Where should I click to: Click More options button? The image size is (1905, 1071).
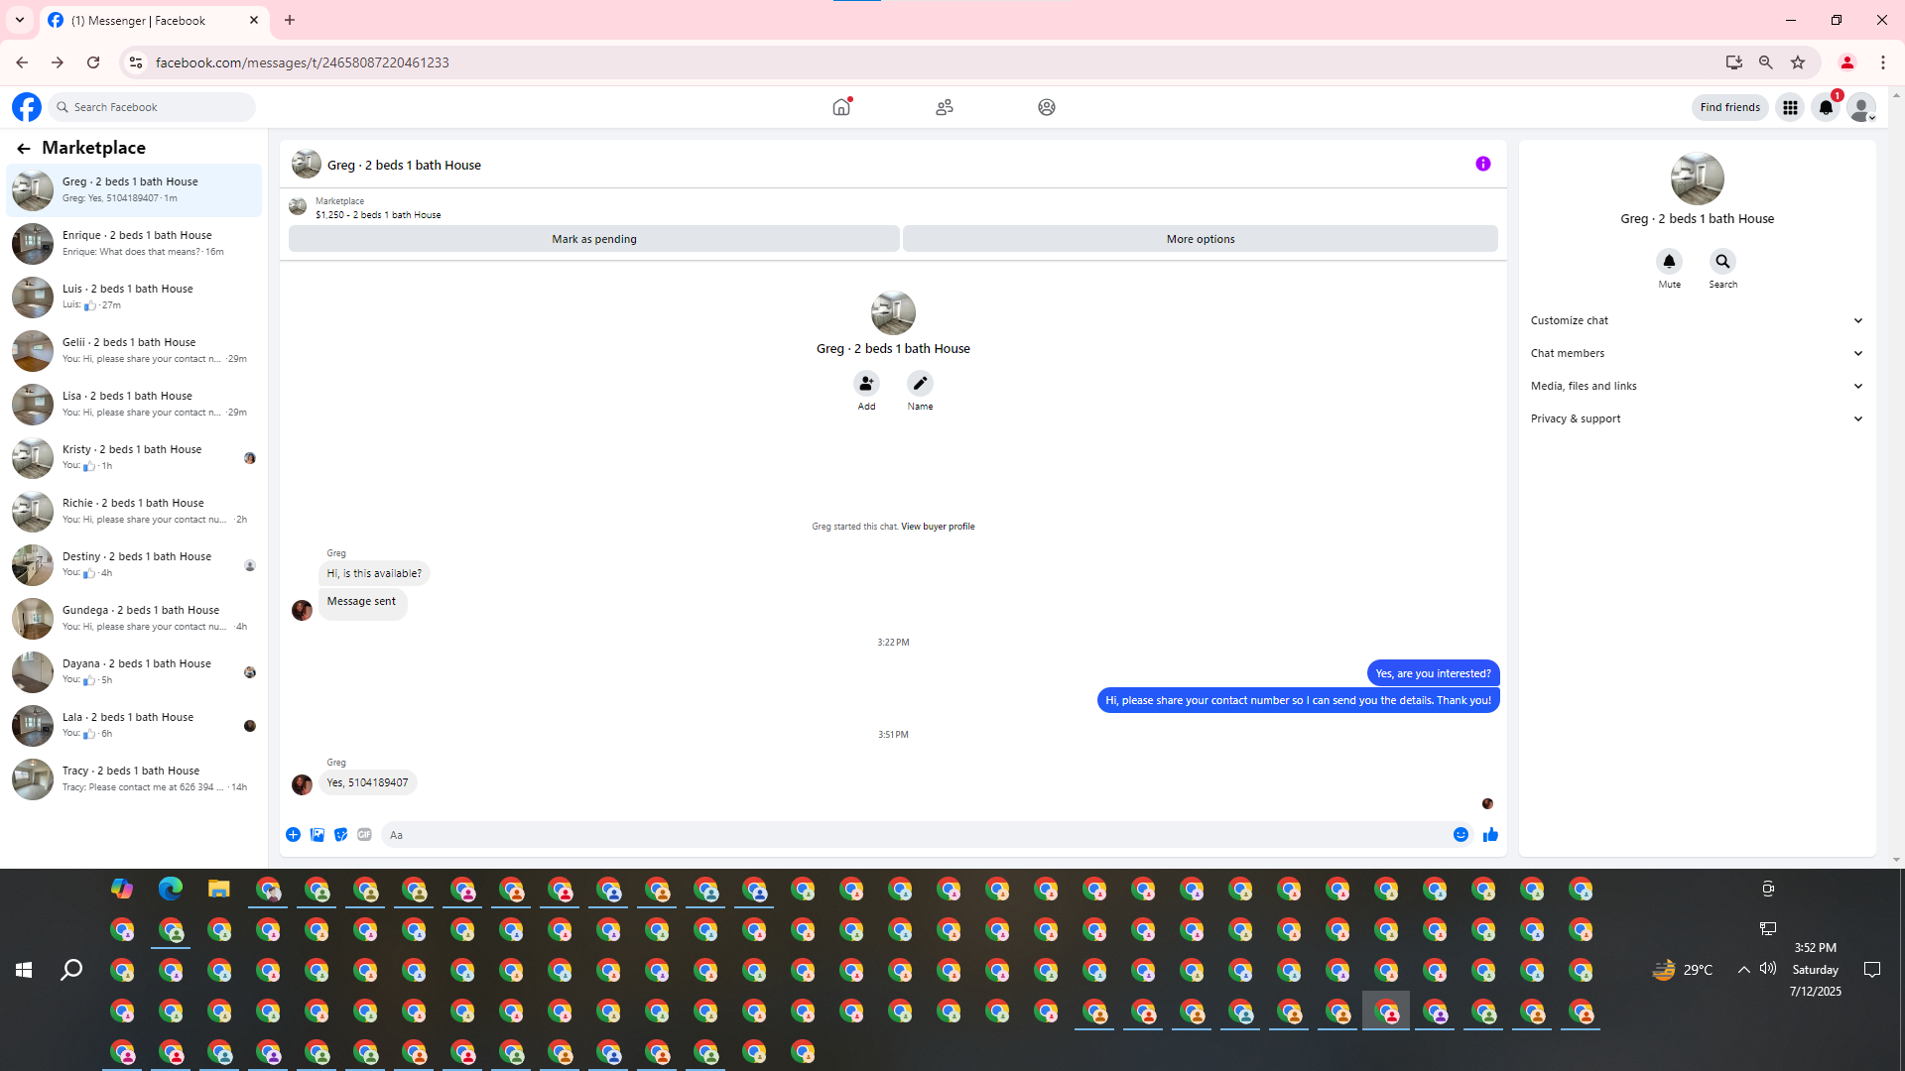coord(1200,239)
